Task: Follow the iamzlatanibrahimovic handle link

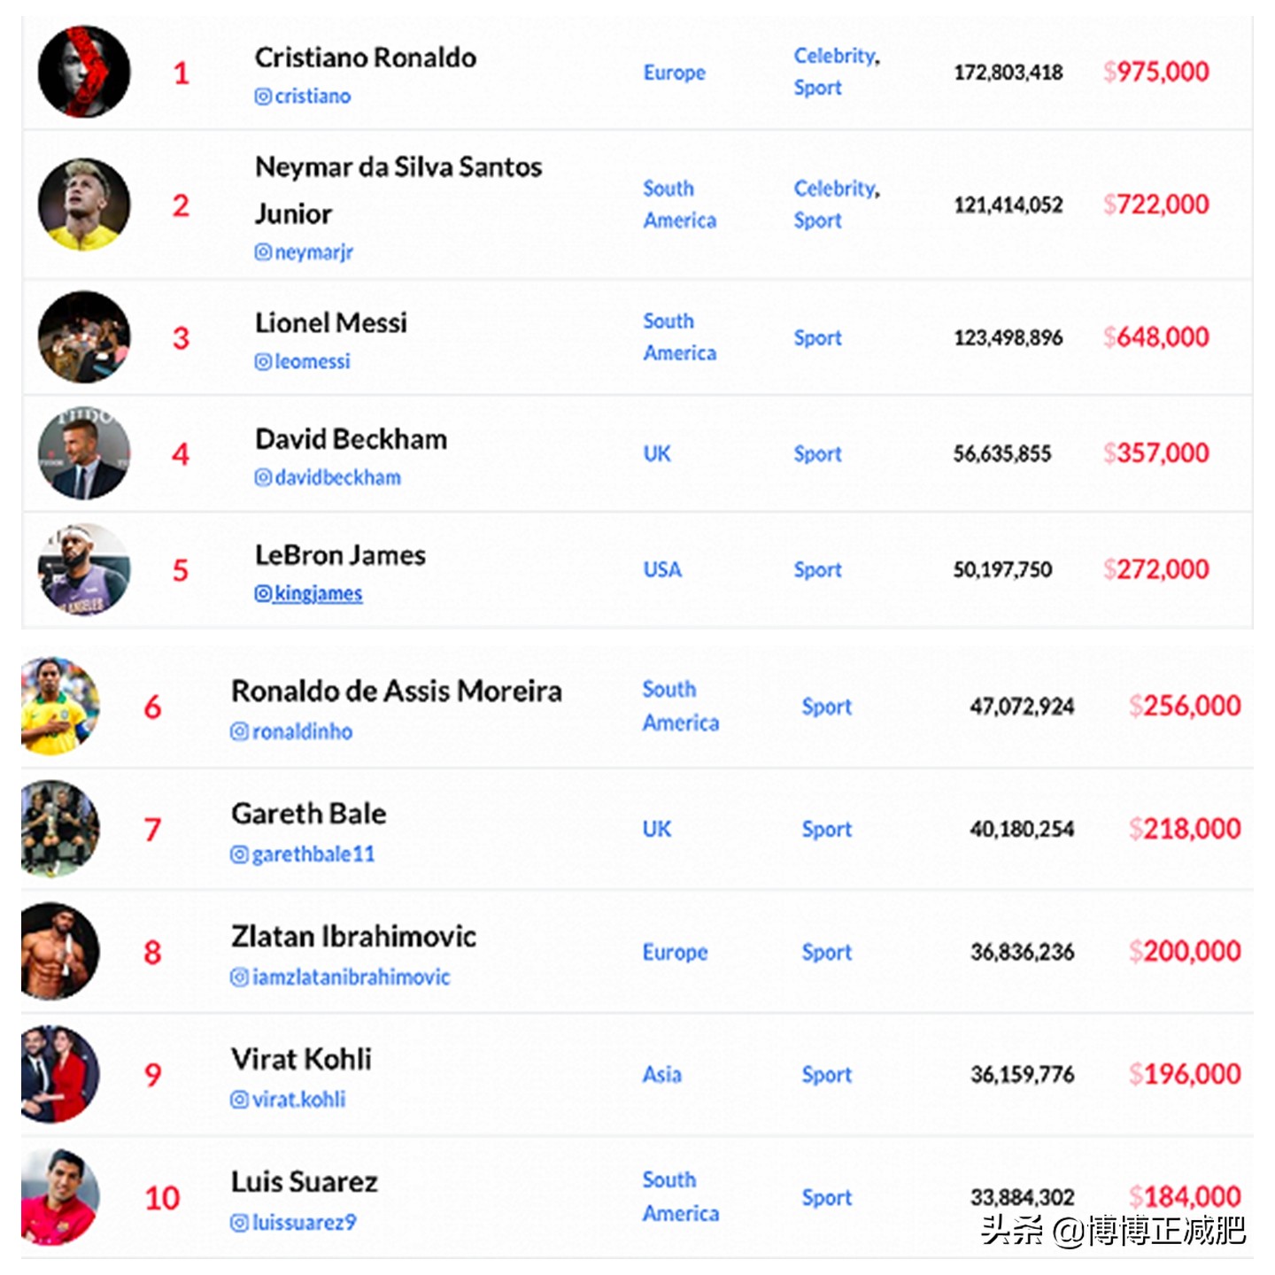Action: coord(351,977)
